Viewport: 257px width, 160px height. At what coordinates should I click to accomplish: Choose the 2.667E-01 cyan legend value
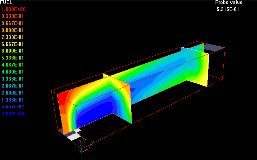click(13, 86)
